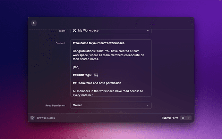Click the Read Permission field label
This screenshot has width=222, height=139.
point(55,105)
